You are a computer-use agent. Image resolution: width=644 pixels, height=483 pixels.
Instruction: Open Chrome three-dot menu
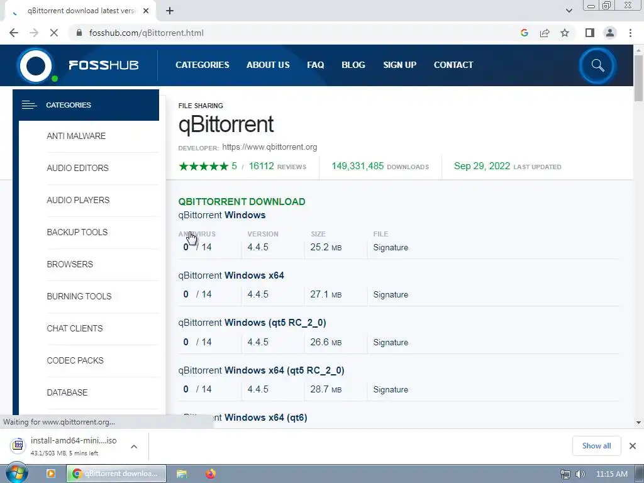tap(630, 33)
